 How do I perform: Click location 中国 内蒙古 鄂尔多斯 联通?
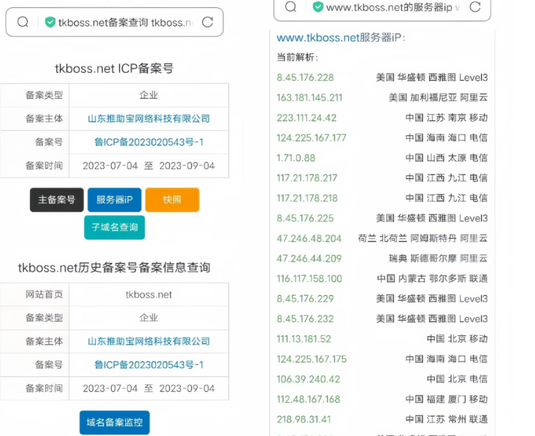click(x=432, y=279)
